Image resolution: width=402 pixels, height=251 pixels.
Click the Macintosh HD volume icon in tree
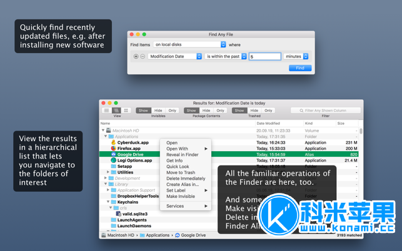pos(108,130)
